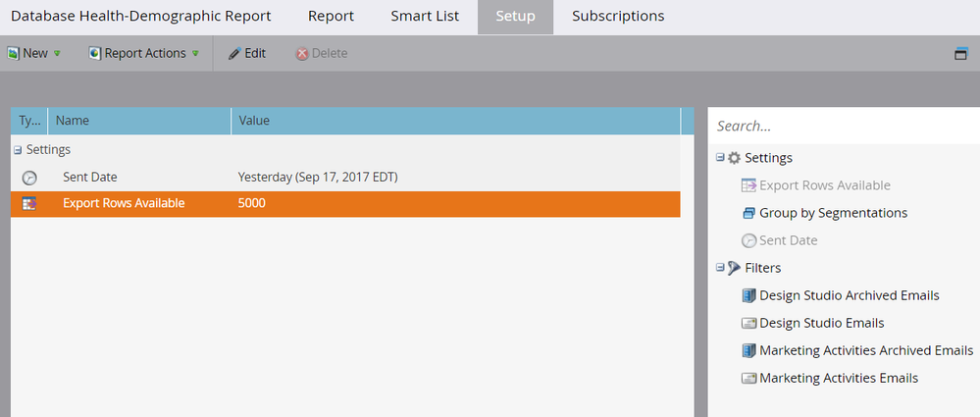The width and height of the screenshot is (980, 417).
Task: Select the Sent Date row name
Action: pyautogui.click(x=90, y=178)
